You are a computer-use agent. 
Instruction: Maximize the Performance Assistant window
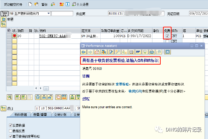click(x=197, y=46)
